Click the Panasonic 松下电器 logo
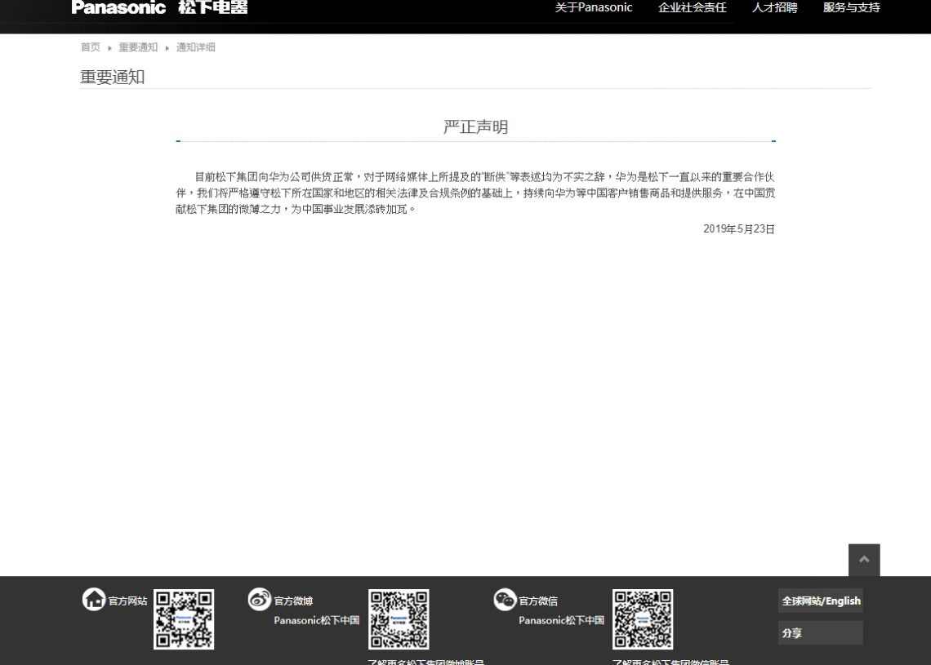 click(x=159, y=7)
